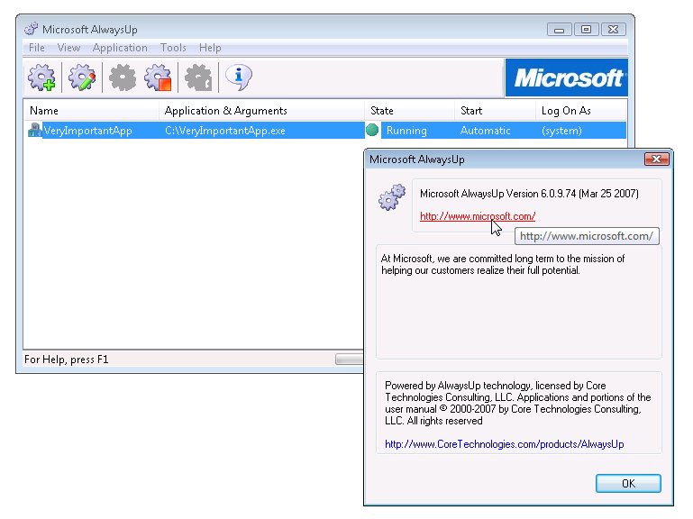Click the Add Application gear icon
The height and width of the screenshot is (519, 693).
pyautogui.click(x=41, y=77)
